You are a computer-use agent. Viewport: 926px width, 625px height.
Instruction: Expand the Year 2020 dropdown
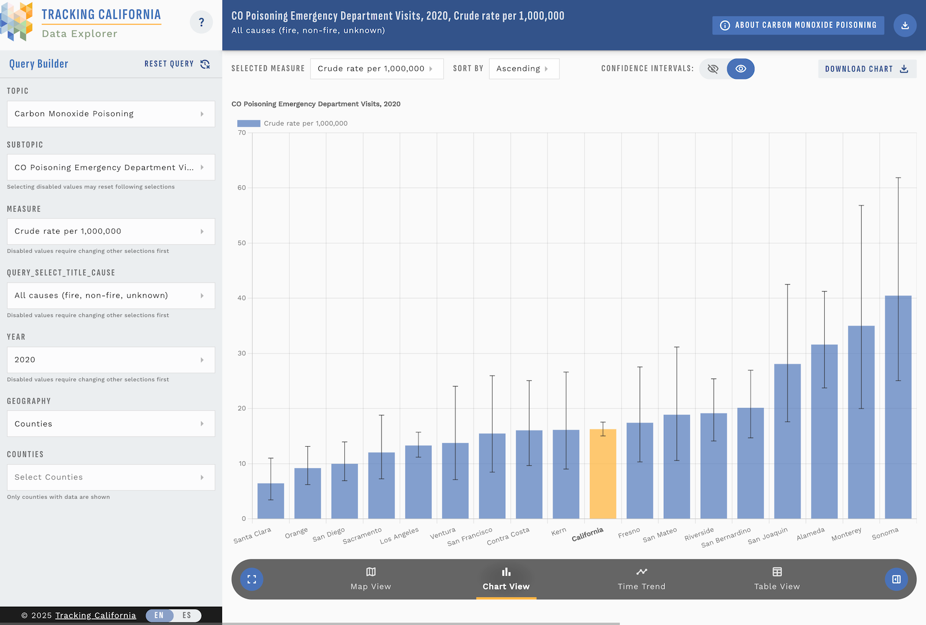(x=110, y=359)
